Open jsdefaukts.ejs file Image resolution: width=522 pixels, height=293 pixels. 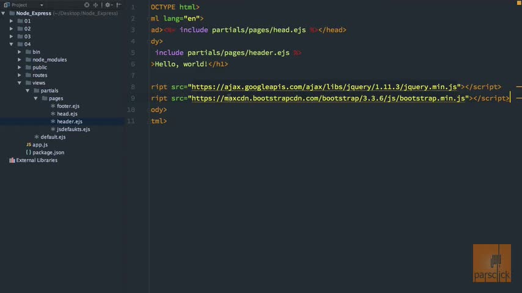click(x=73, y=129)
